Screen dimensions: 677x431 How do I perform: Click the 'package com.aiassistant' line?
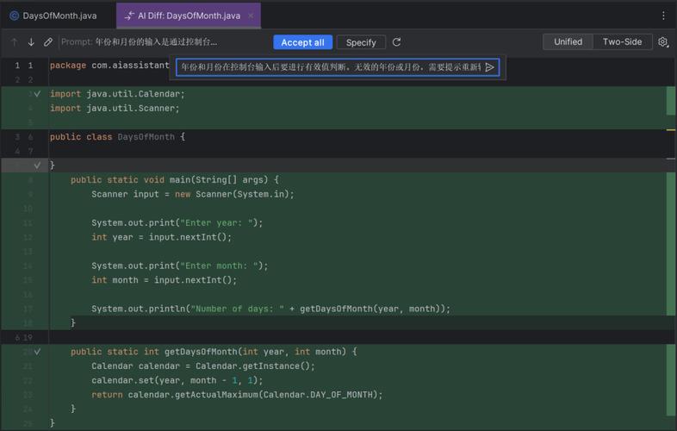coord(109,66)
